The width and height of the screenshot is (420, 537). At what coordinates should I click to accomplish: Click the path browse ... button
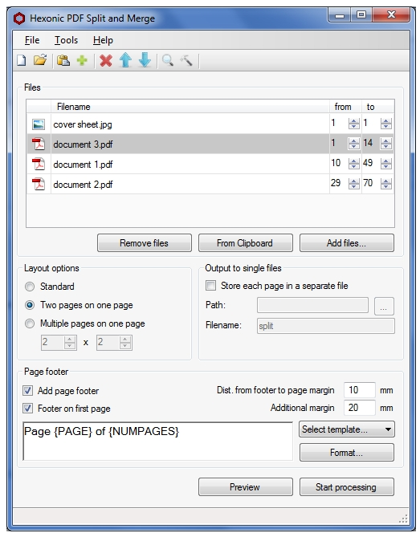point(384,306)
